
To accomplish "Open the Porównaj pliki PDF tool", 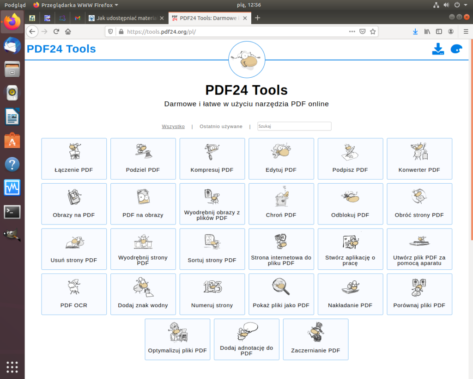I will tap(419, 294).
